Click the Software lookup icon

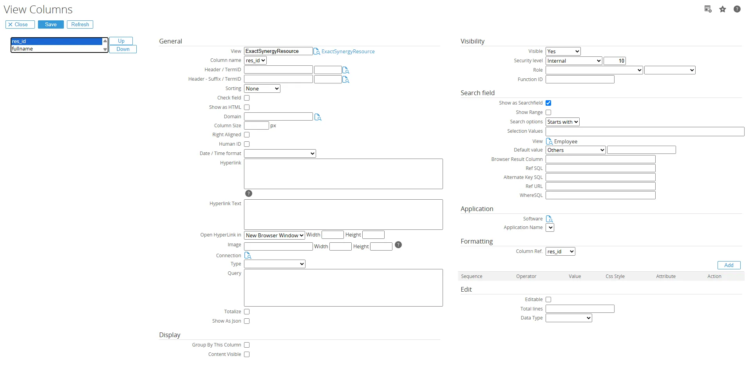pos(549,219)
